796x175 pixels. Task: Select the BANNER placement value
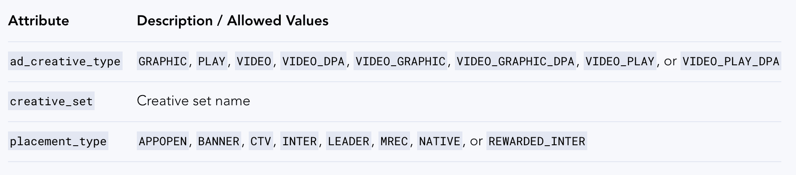coord(219,141)
